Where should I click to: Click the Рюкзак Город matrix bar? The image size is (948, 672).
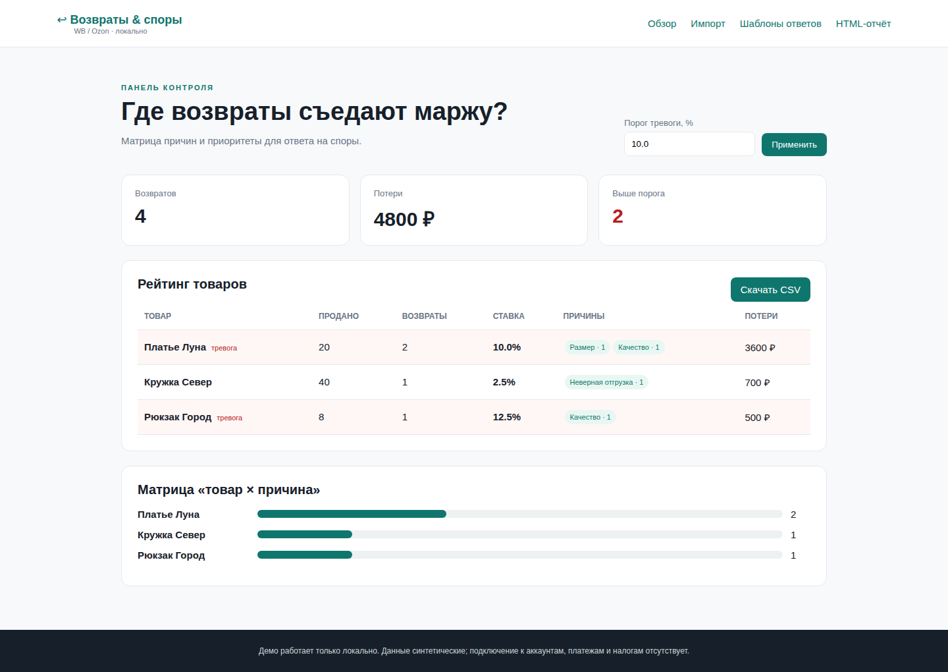tap(520, 555)
